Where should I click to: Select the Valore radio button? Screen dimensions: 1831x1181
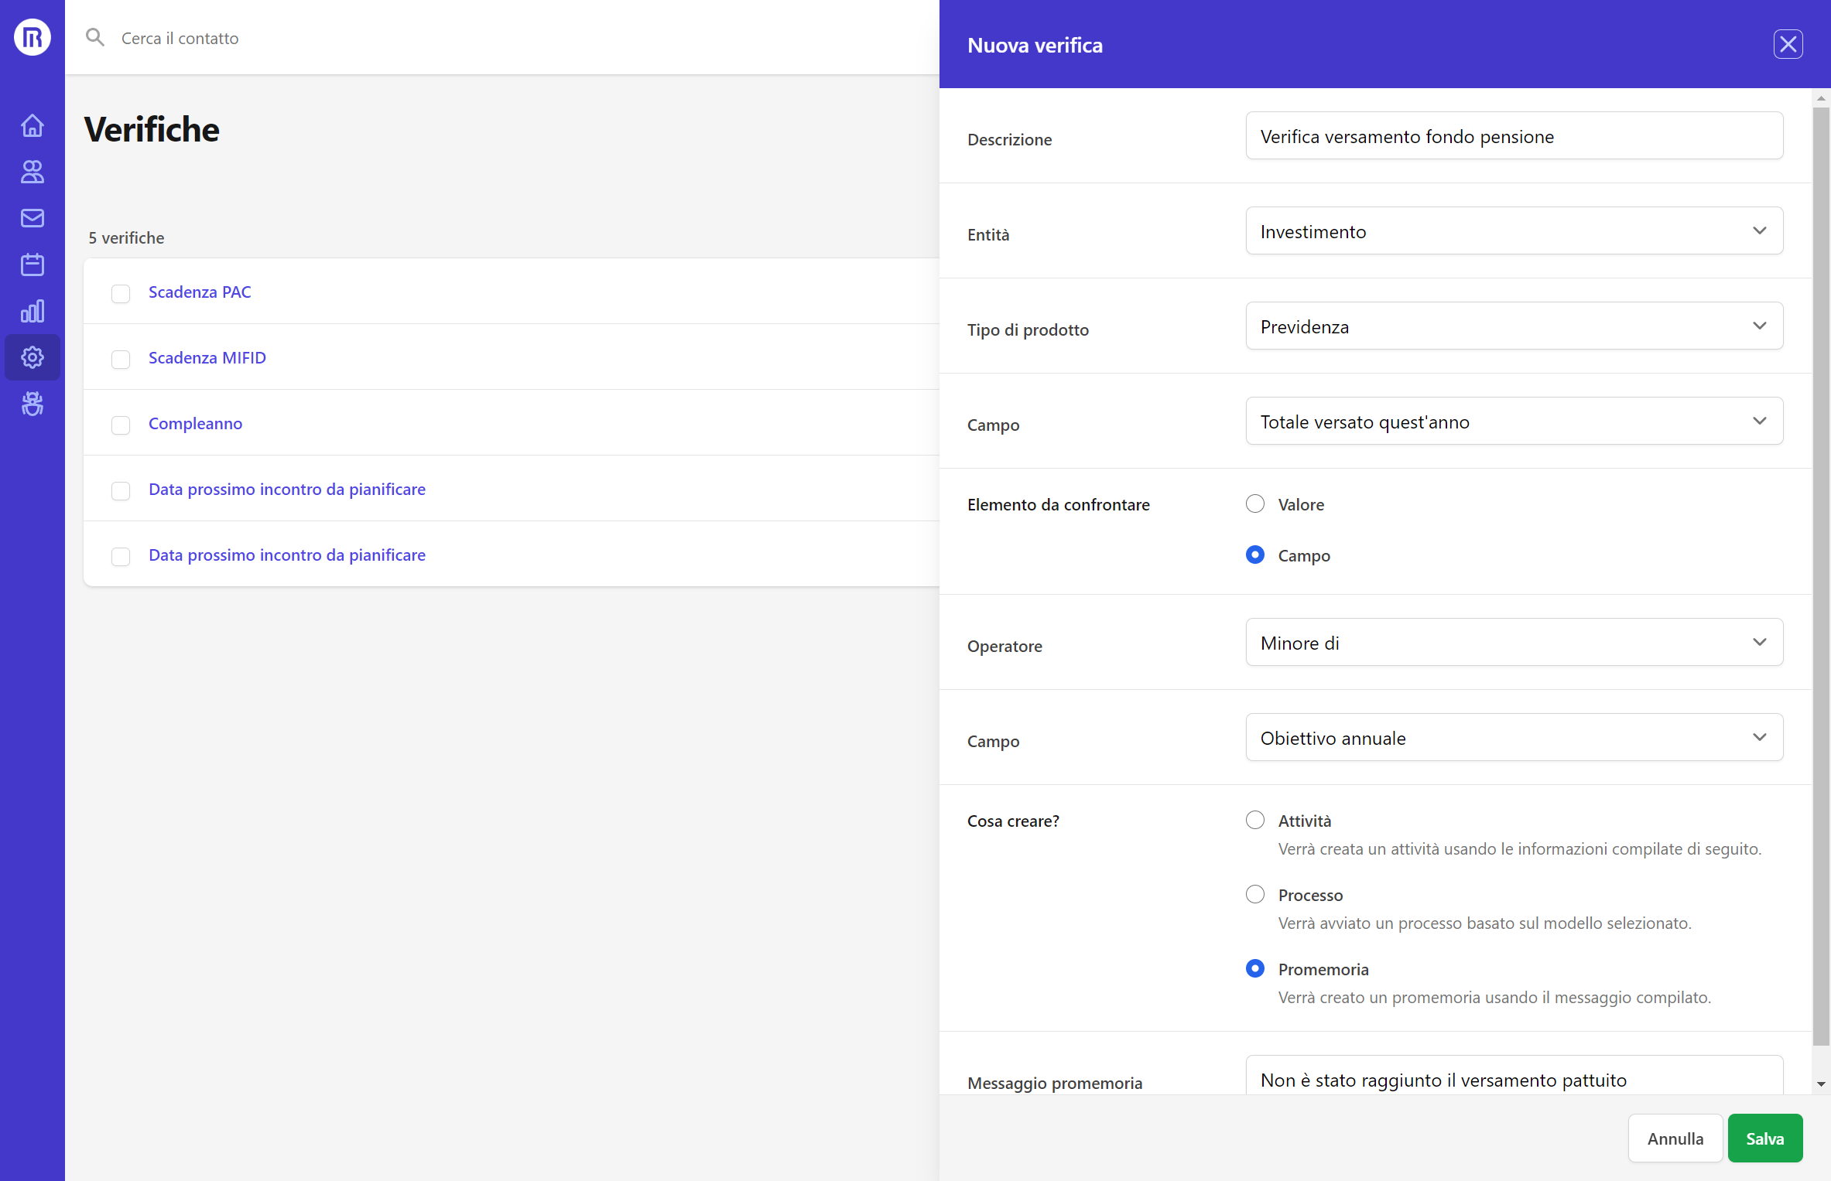pos(1254,503)
